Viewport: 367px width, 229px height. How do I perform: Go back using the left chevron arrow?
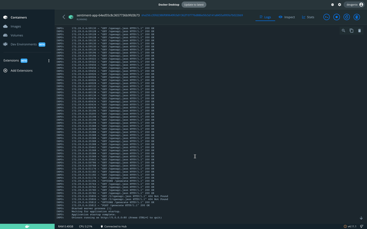pyautogui.click(x=64, y=17)
